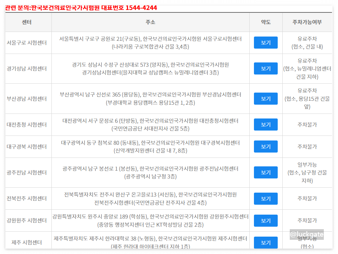Open 제주 시험센터 map button
The height and width of the screenshot is (254, 338).
[266, 243]
